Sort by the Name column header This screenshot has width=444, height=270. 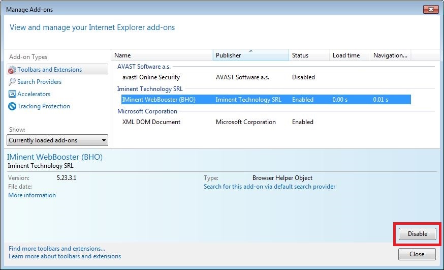pos(162,55)
